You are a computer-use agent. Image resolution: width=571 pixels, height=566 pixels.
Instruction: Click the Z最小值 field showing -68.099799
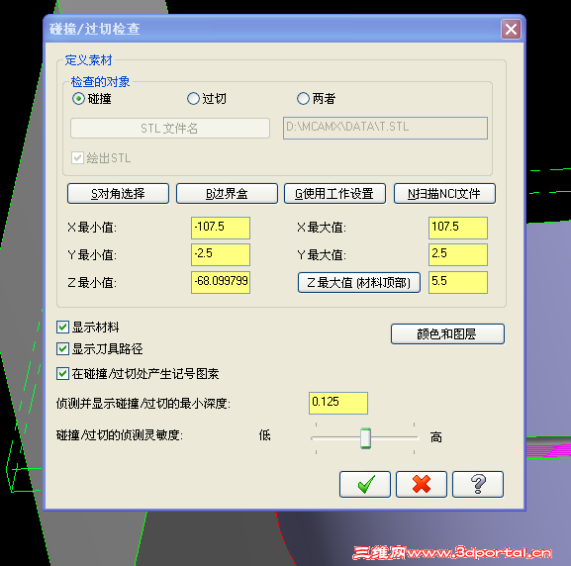[221, 282]
